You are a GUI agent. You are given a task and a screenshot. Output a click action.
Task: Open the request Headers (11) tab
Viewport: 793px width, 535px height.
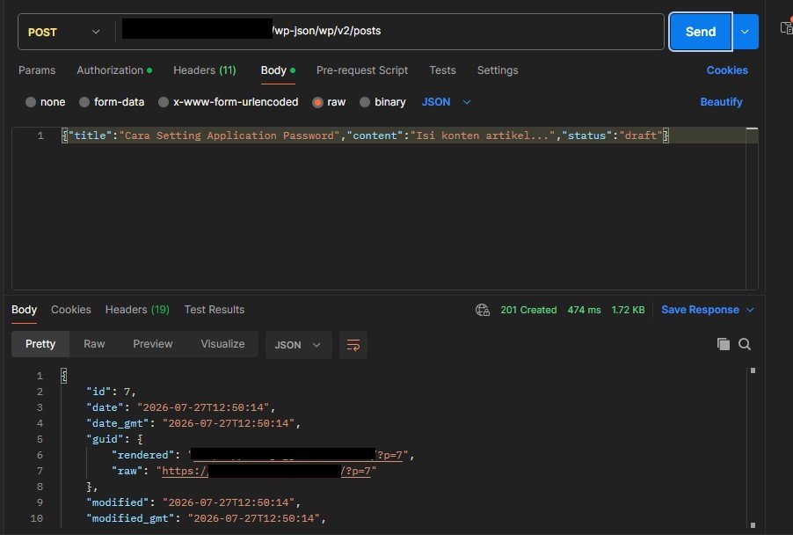coord(204,70)
